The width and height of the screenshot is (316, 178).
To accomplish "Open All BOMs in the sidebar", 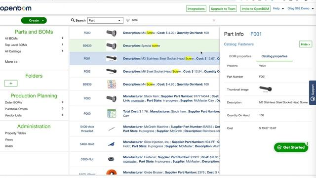I will point(11,39).
